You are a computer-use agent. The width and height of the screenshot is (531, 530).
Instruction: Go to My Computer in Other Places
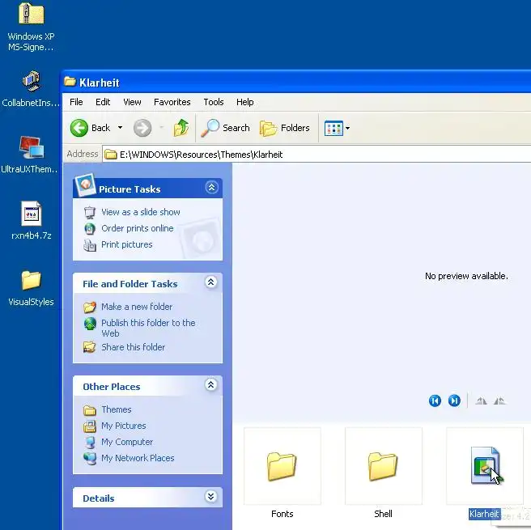point(127,442)
